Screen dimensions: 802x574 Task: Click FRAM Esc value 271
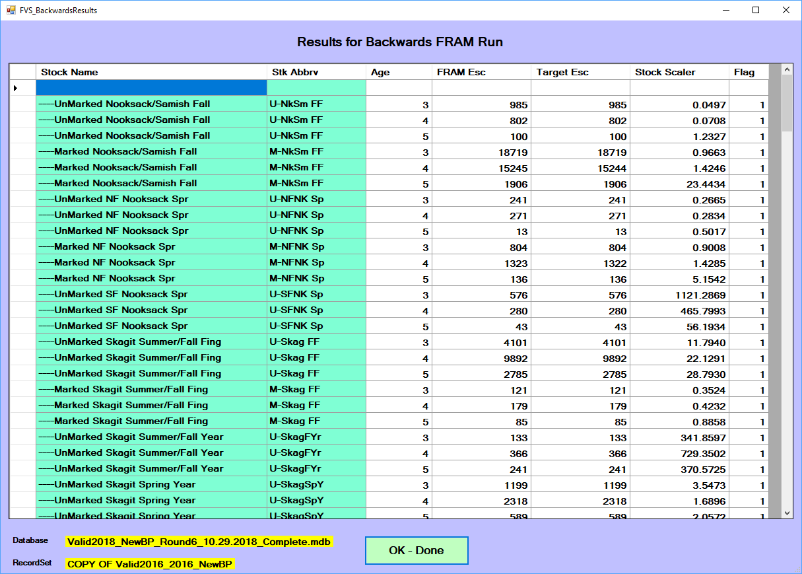point(518,215)
